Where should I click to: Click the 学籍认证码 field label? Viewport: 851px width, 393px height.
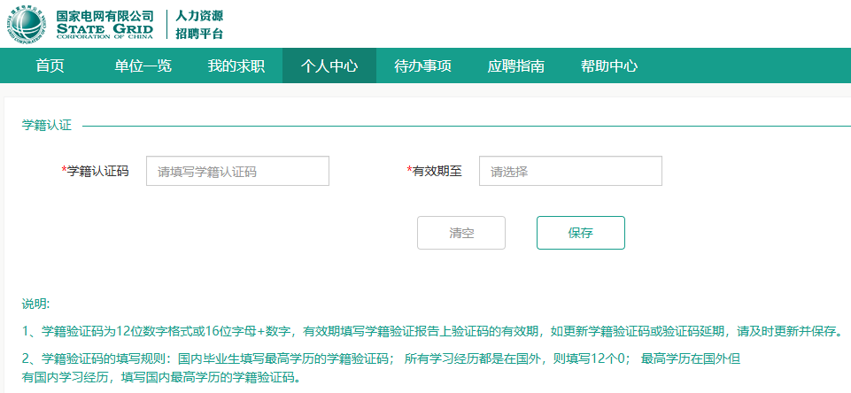pyautogui.click(x=97, y=171)
